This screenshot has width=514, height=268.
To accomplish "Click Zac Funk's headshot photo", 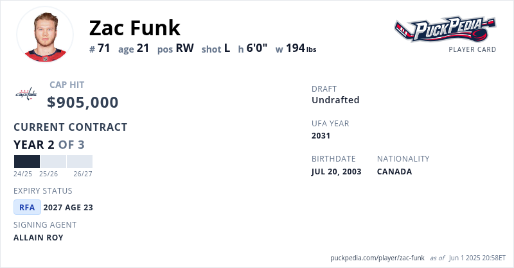I will point(44,34).
